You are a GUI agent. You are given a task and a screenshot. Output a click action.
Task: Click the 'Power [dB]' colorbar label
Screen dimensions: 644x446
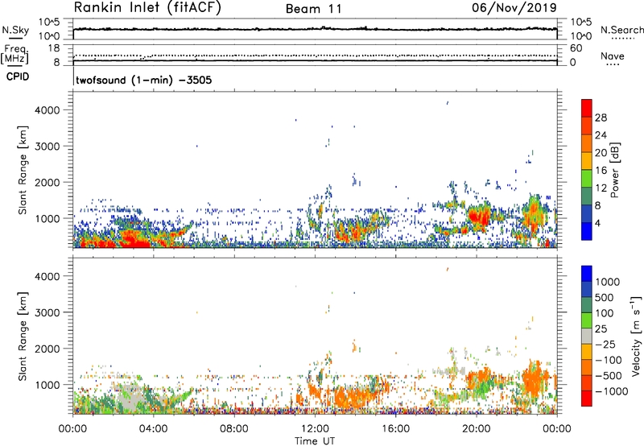click(x=614, y=170)
